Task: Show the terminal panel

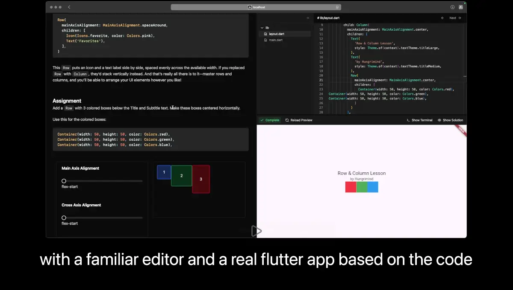Action: tap(419, 120)
